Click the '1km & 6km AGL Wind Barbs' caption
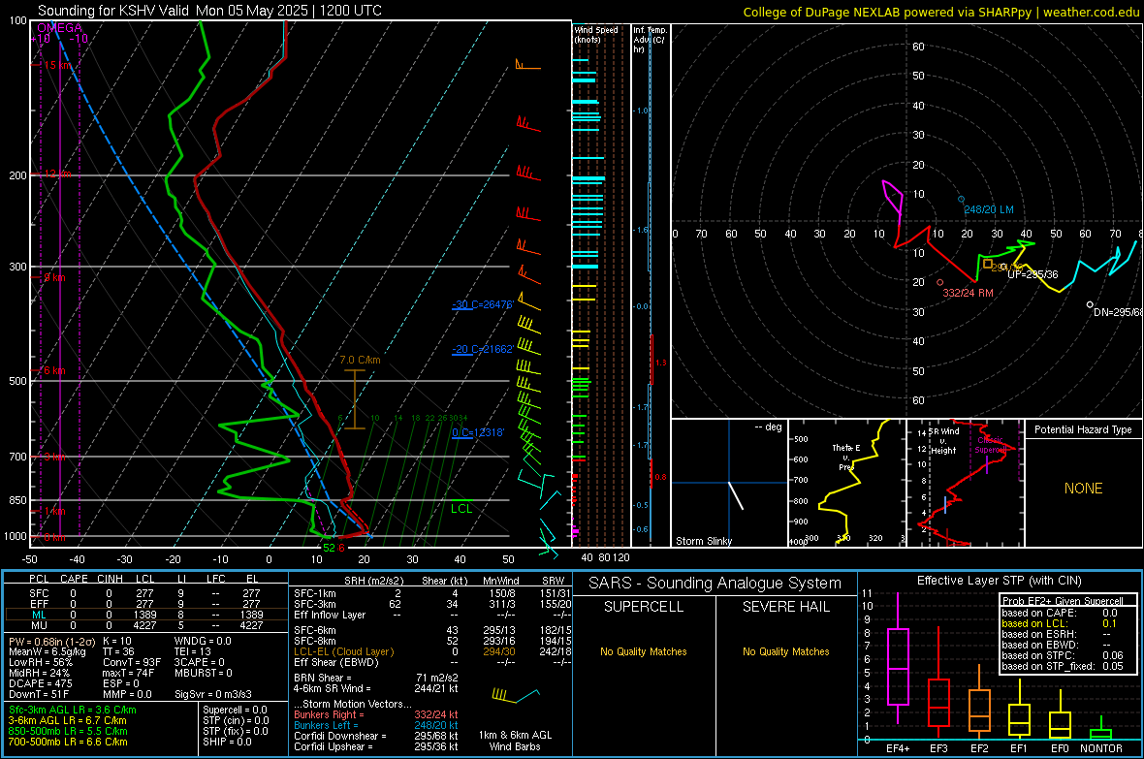The image size is (1144, 759). tap(515, 741)
